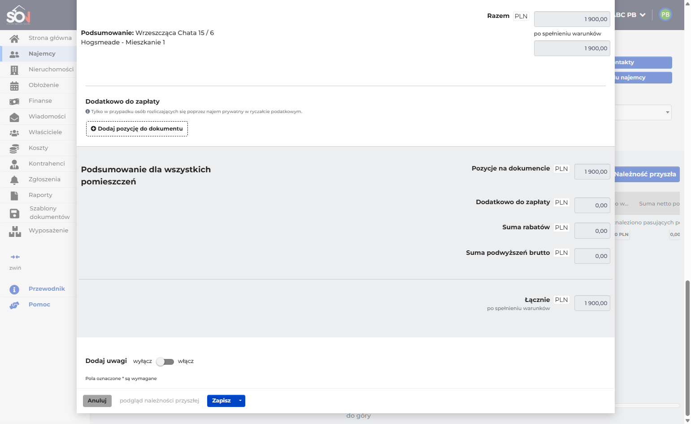Click the PB user avatar
691x424 pixels.
click(x=665, y=15)
